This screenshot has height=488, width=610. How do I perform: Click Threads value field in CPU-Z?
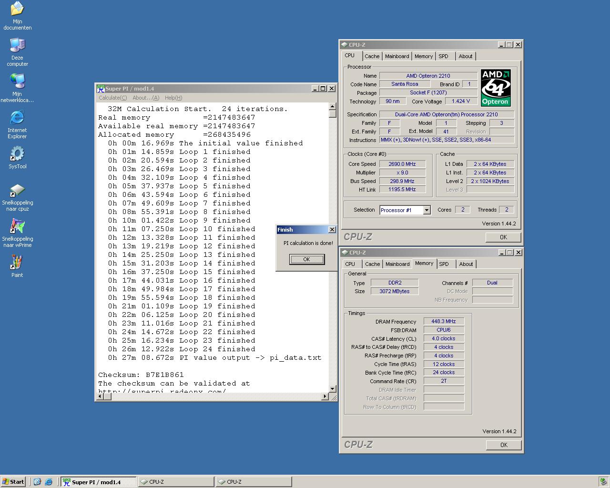[x=507, y=210]
